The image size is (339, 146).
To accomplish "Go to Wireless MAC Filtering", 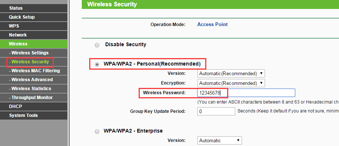I will [33, 71].
